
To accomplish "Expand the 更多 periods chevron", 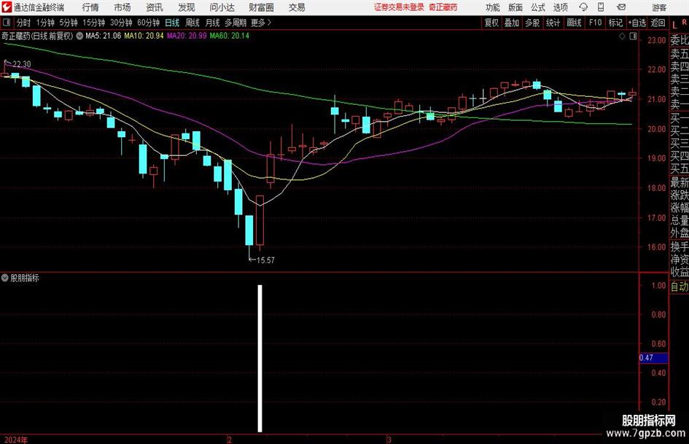I will pos(262,23).
